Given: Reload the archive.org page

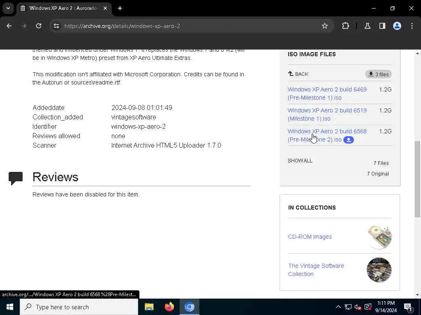Looking at the screenshot, I should (x=39, y=26).
